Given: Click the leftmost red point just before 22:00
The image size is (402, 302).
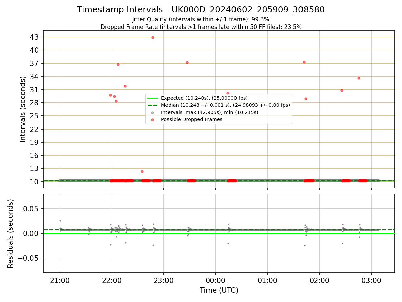Looking at the screenshot, I should point(110,95).
